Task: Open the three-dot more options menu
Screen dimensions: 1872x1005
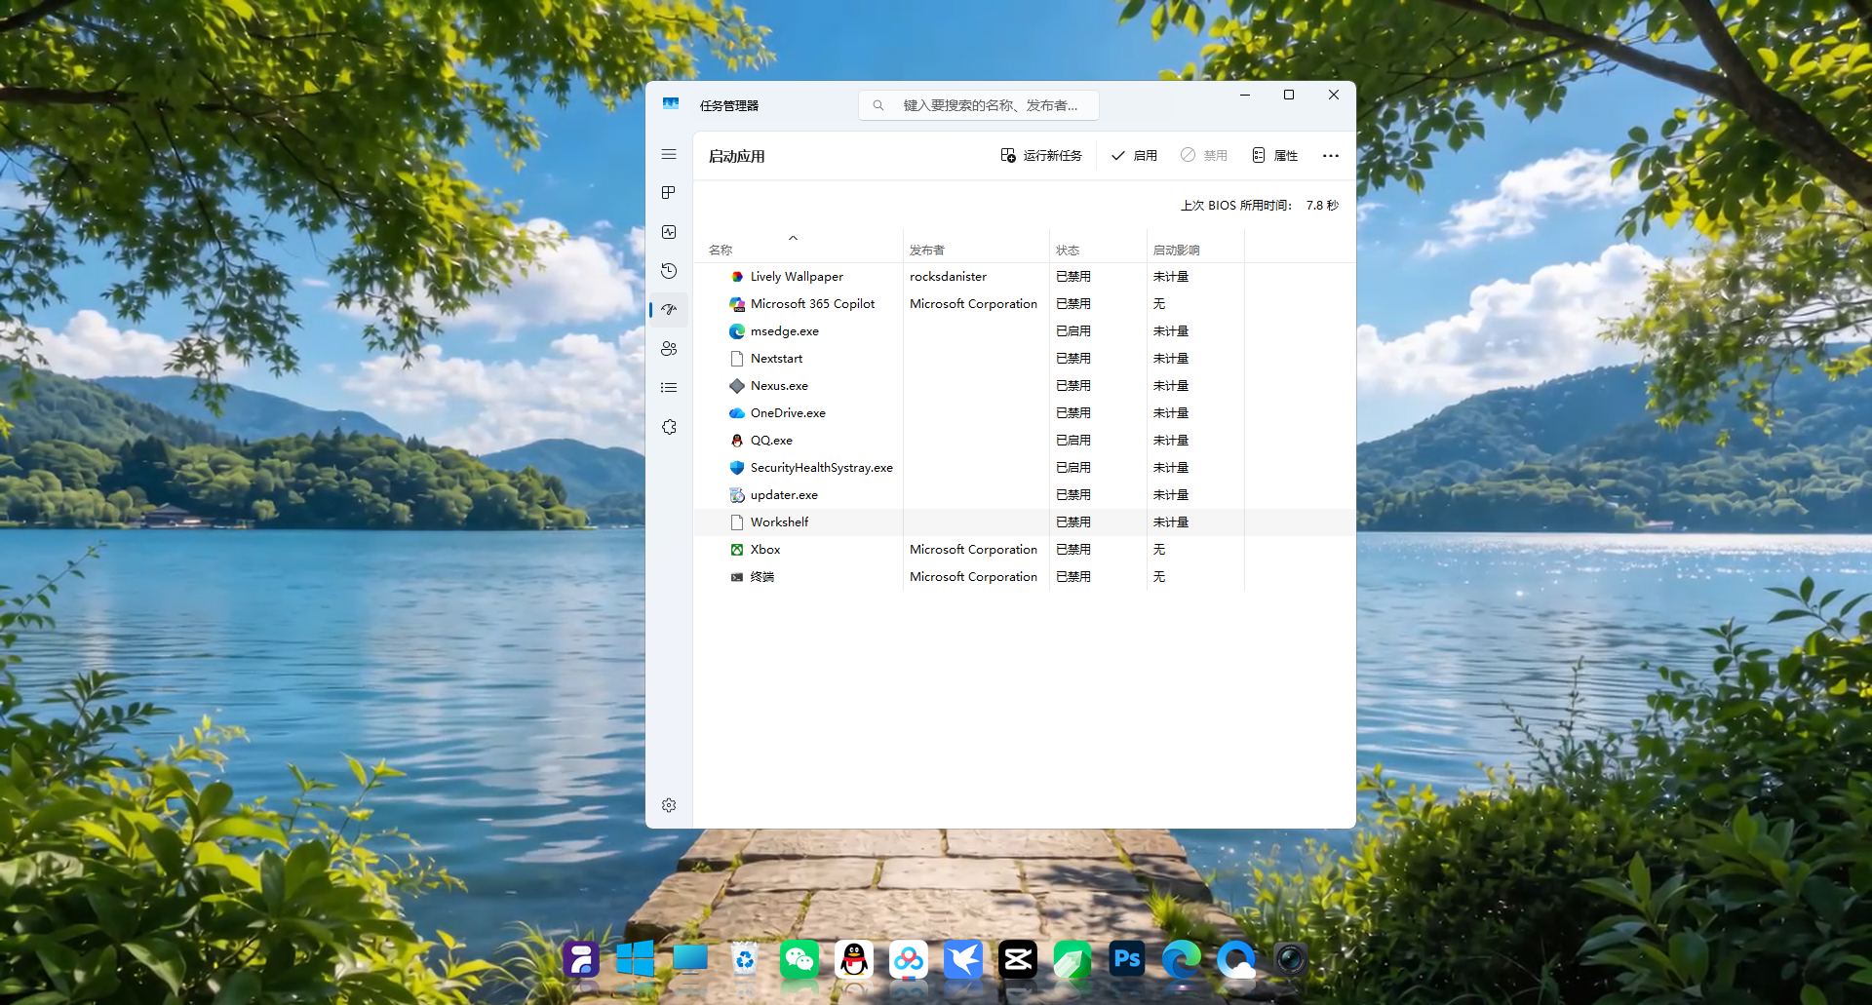Action: click(1331, 156)
